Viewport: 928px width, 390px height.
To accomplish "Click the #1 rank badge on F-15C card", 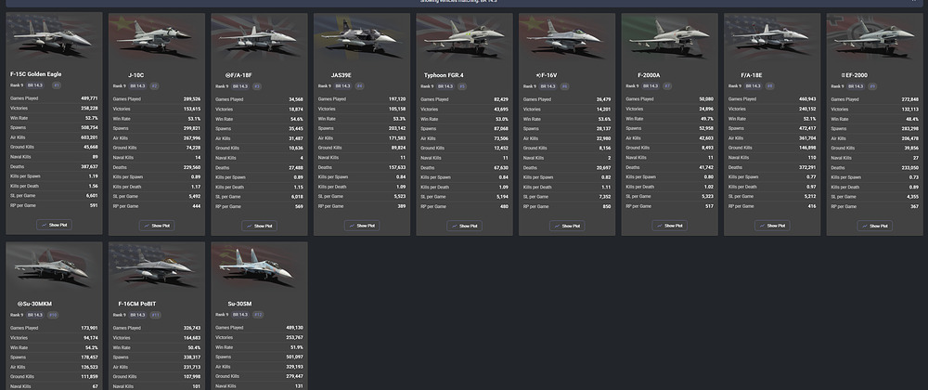I will pyautogui.click(x=57, y=85).
